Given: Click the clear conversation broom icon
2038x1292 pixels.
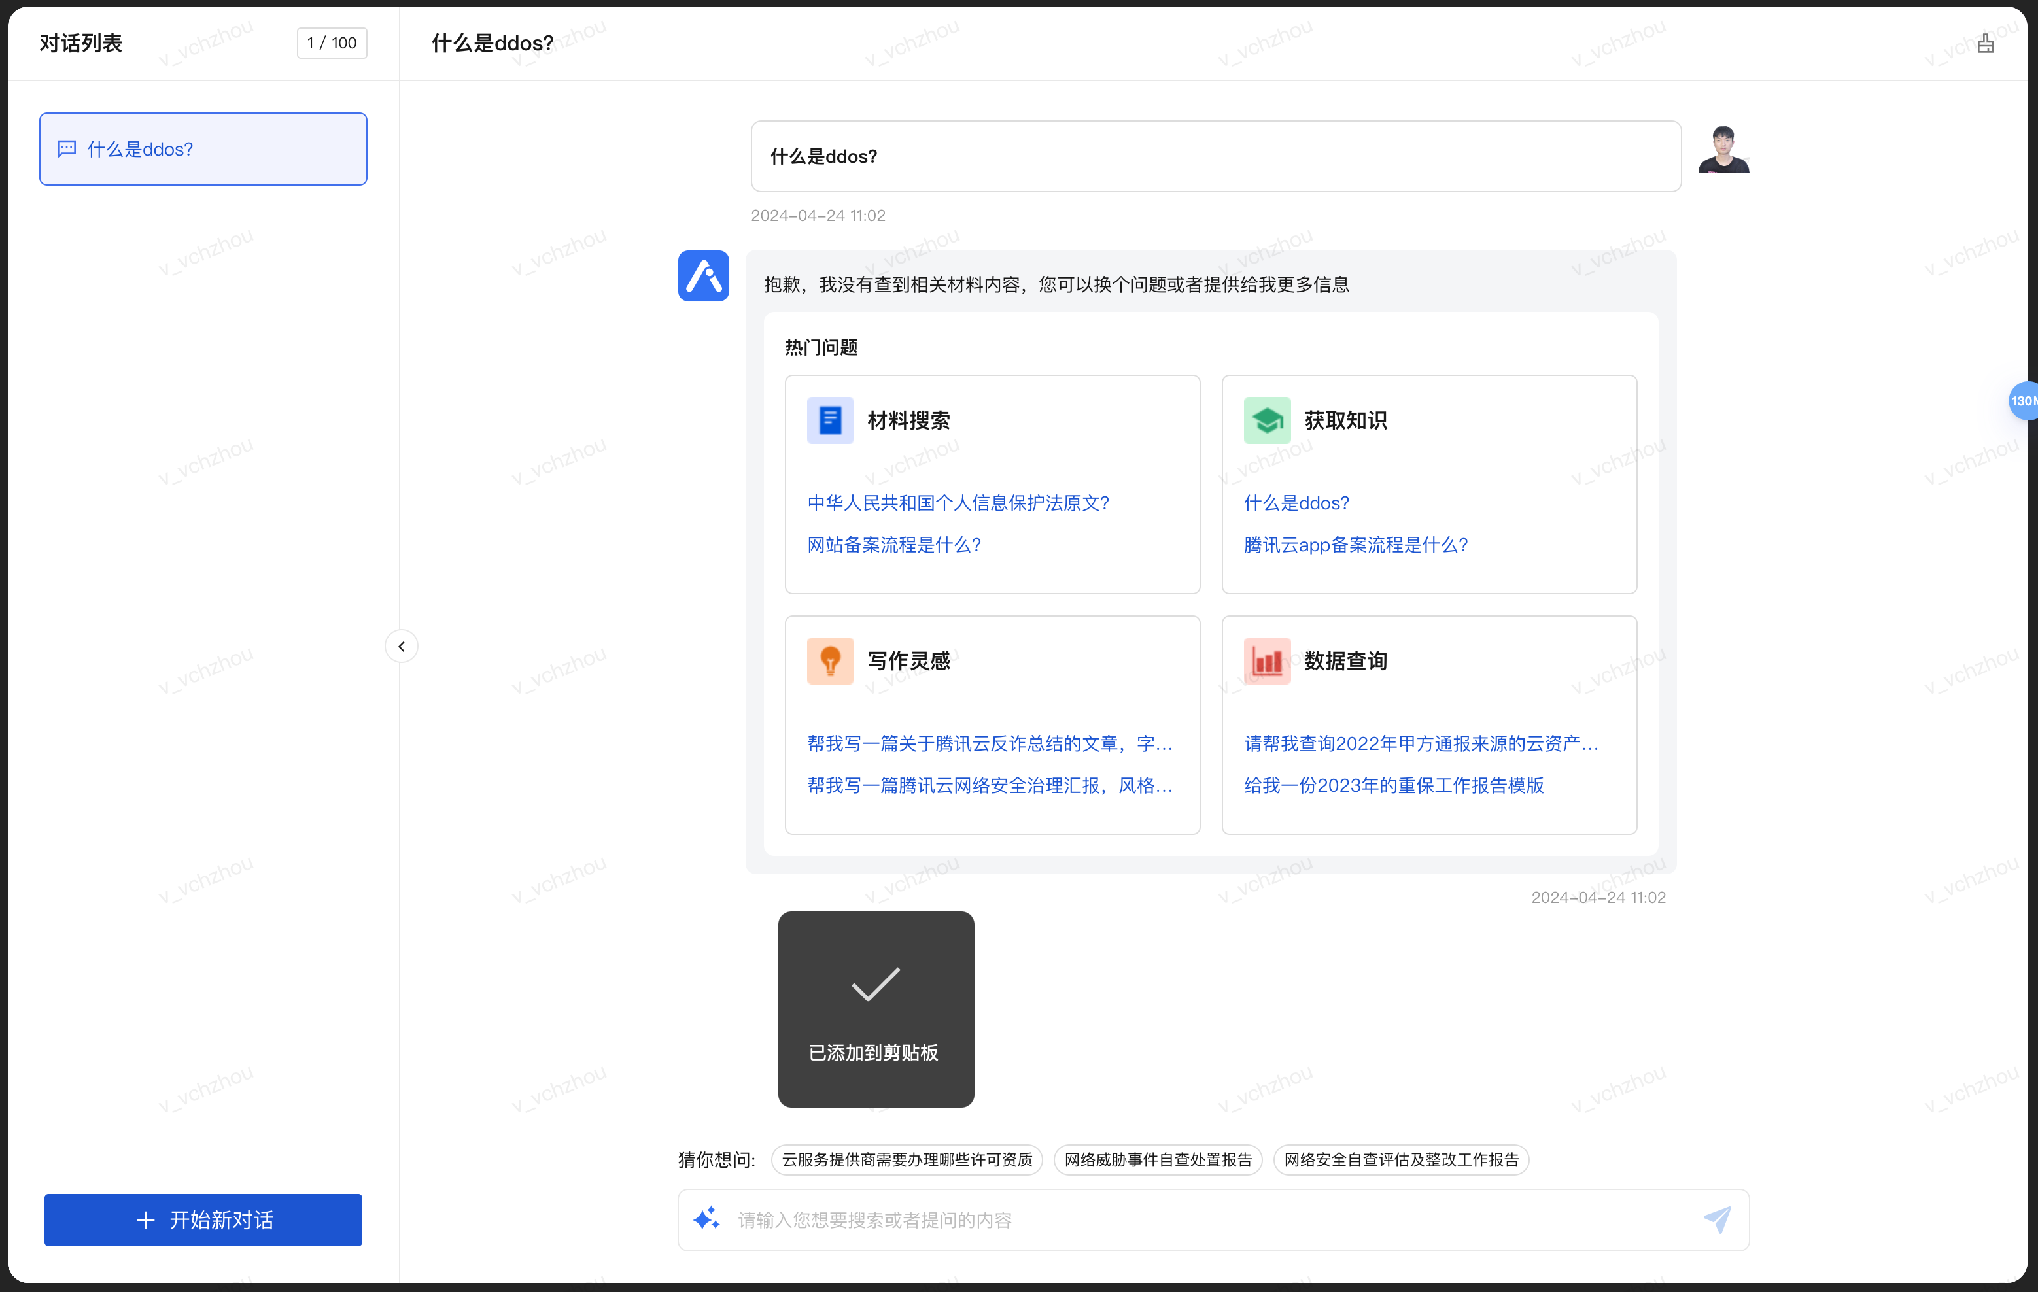Looking at the screenshot, I should click(x=1986, y=43).
